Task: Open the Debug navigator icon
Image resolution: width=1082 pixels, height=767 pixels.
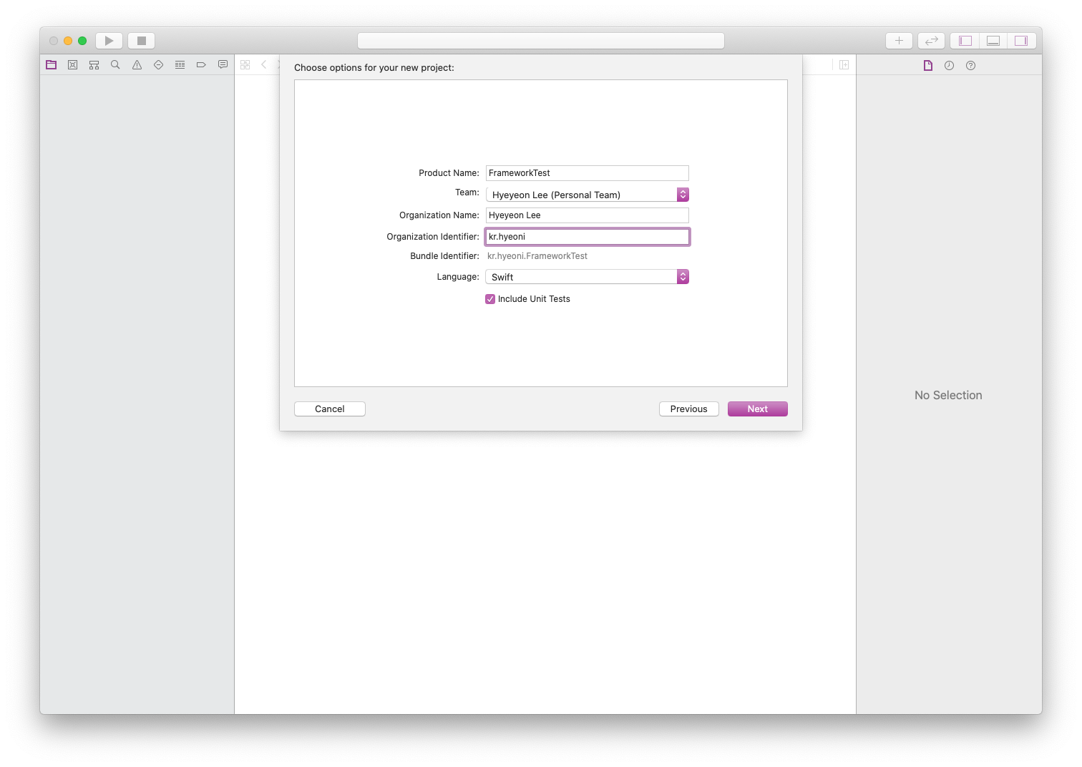Action: (180, 65)
